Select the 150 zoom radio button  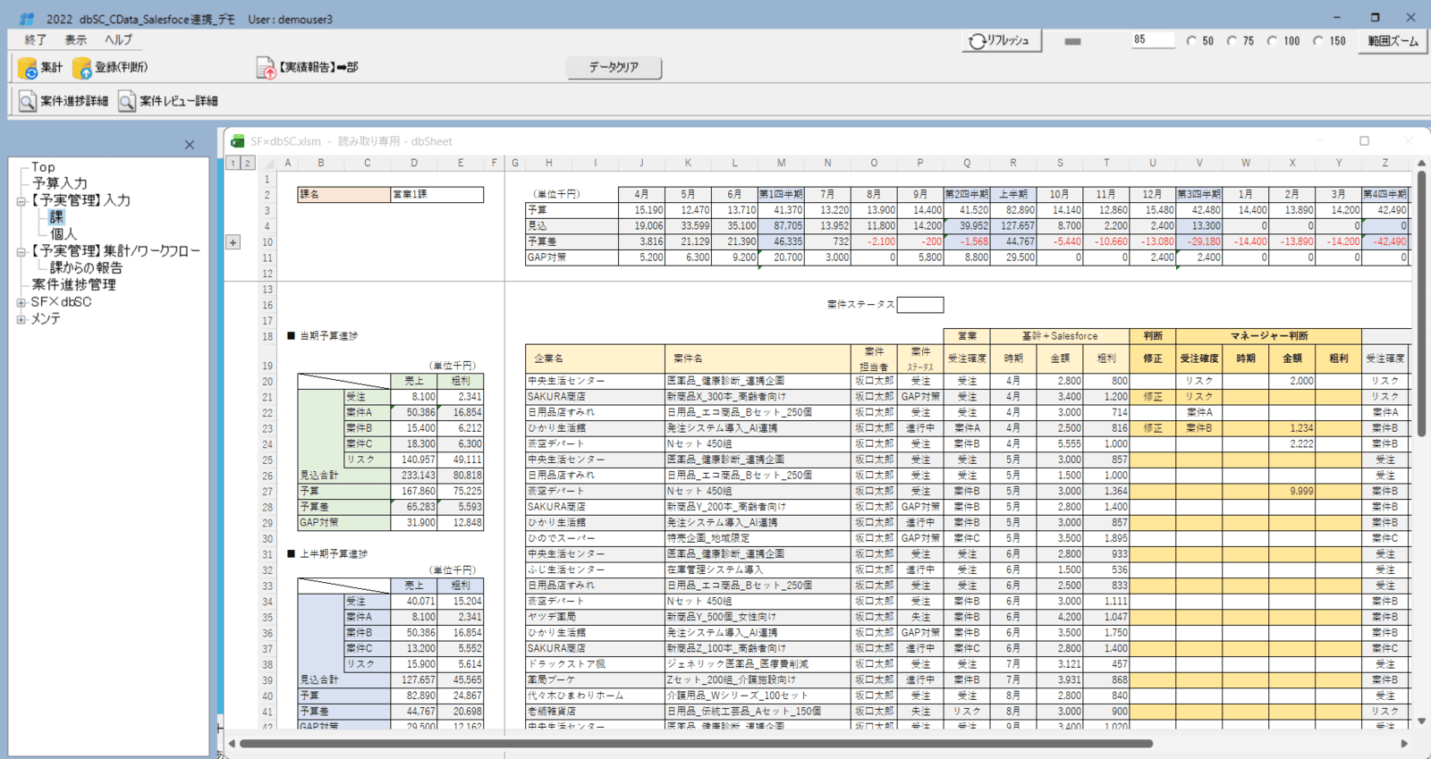(1317, 41)
